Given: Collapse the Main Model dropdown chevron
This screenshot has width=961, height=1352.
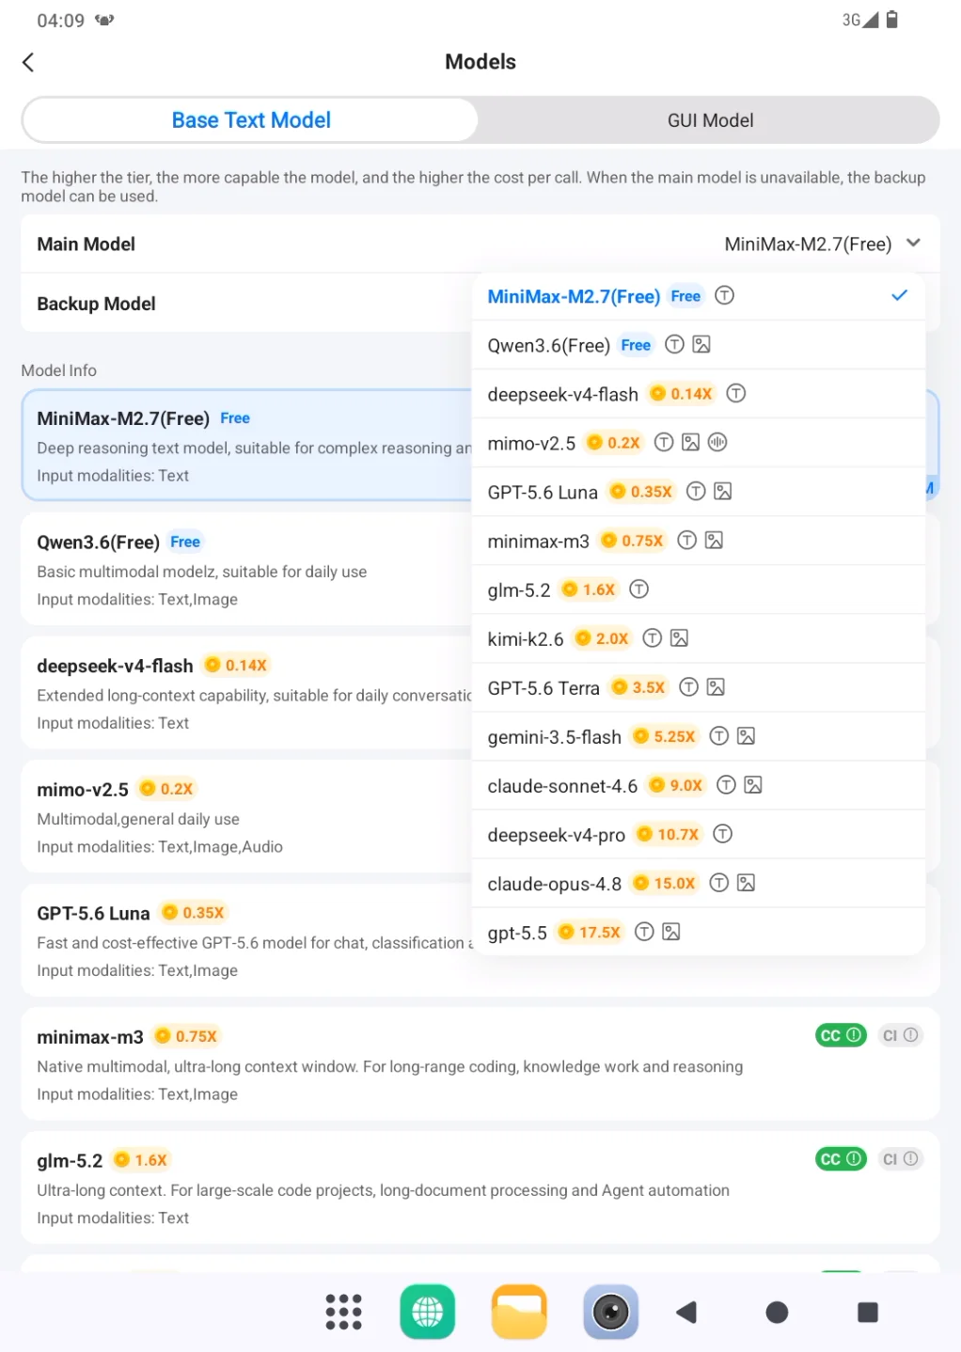Looking at the screenshot, I should (913, 243).
